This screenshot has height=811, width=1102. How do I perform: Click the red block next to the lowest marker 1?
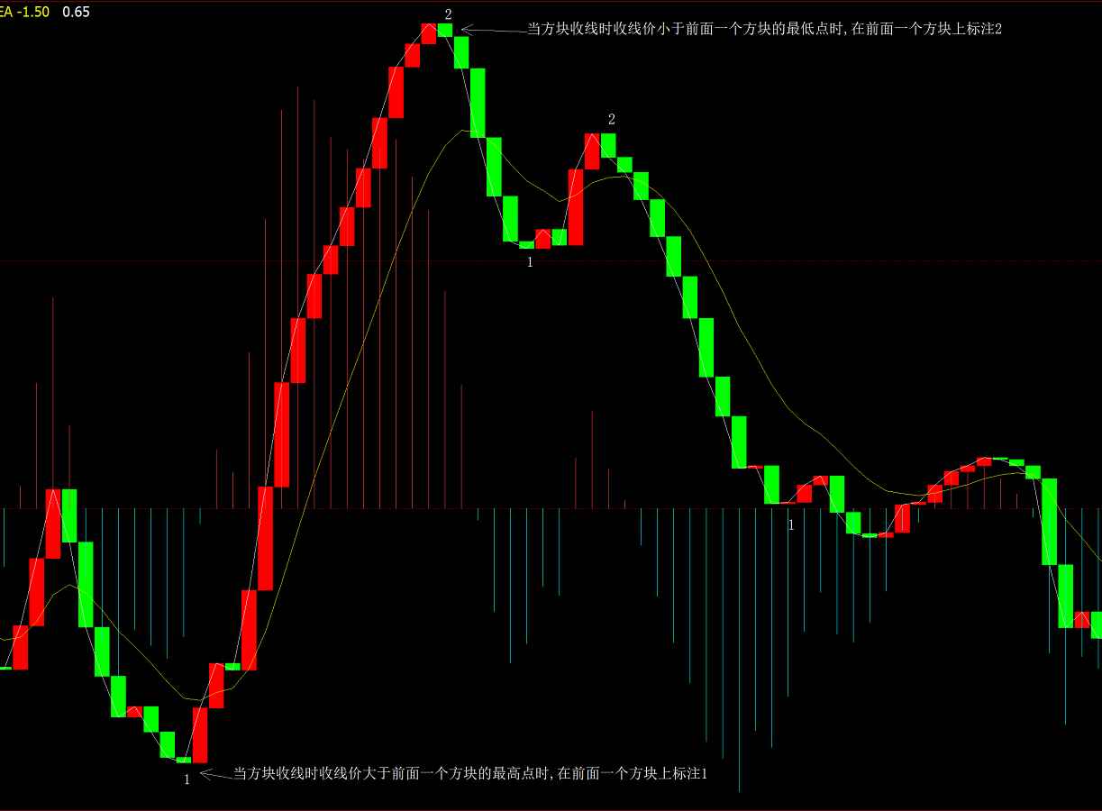(200, 734)
